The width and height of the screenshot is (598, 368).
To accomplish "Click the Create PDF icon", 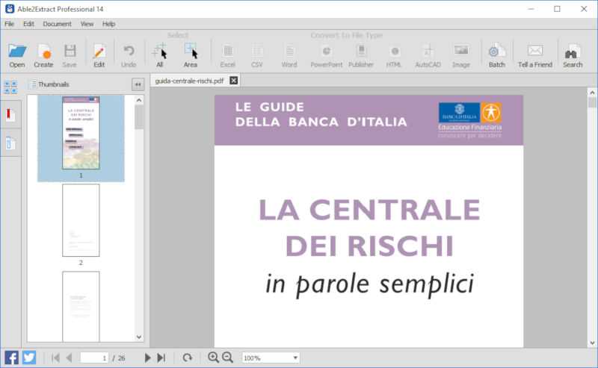I will tap(43, 55).
